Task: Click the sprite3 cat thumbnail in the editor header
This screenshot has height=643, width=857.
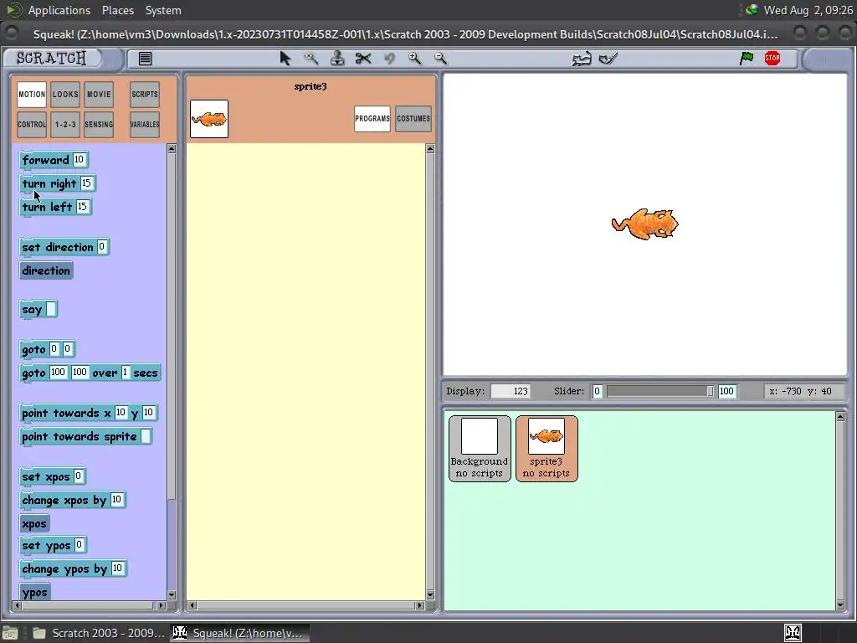Action: pyautogui.click(x=209, y=119)
